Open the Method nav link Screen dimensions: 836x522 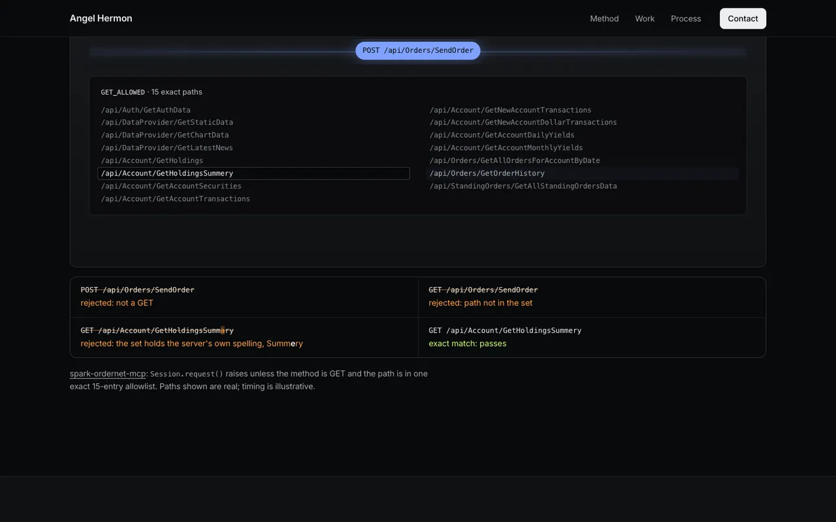point(604,18)
